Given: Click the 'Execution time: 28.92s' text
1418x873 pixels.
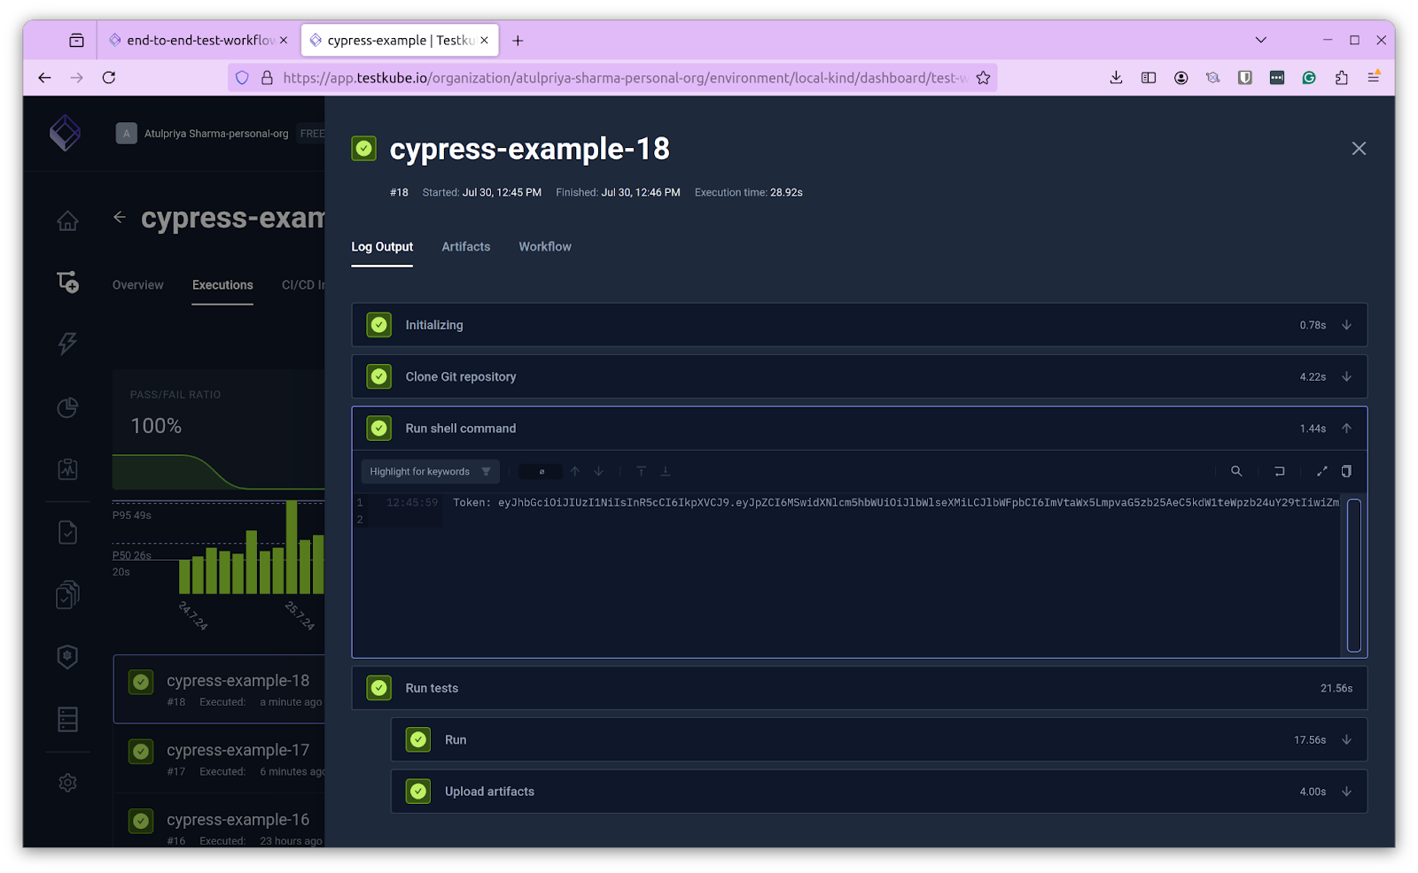Looking at the screenshot, I should click(x=748, y=192).
